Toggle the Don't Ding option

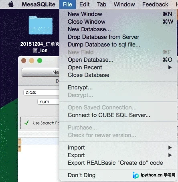click(118, 175)
